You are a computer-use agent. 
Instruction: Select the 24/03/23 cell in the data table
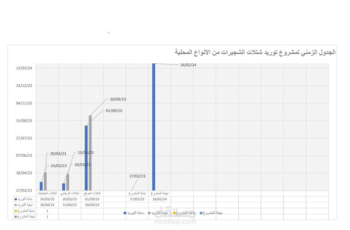[47, 199]
